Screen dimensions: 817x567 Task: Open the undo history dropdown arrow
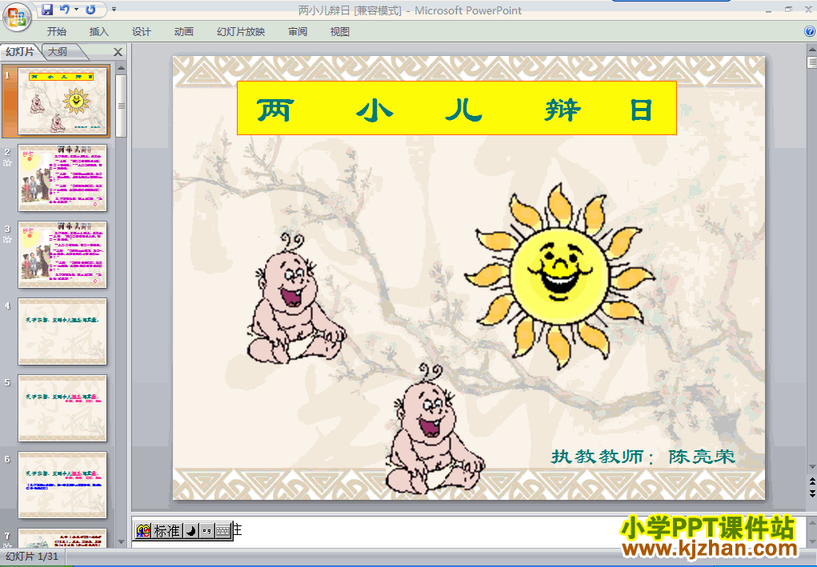pos(77,10)
